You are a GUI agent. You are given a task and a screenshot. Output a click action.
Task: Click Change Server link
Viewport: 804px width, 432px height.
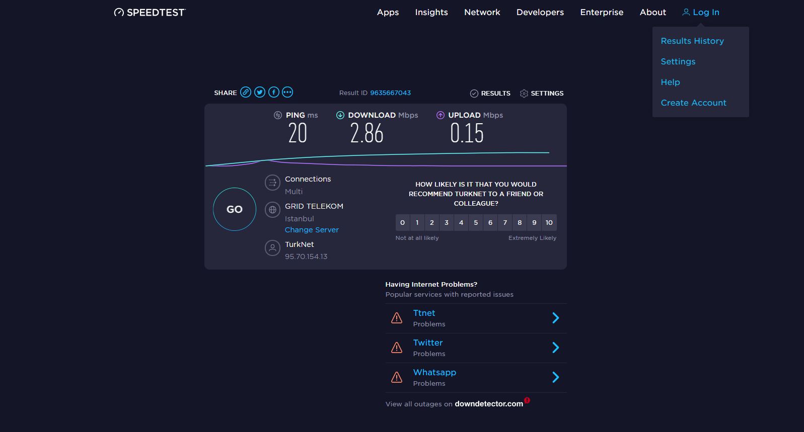[312, 230]
